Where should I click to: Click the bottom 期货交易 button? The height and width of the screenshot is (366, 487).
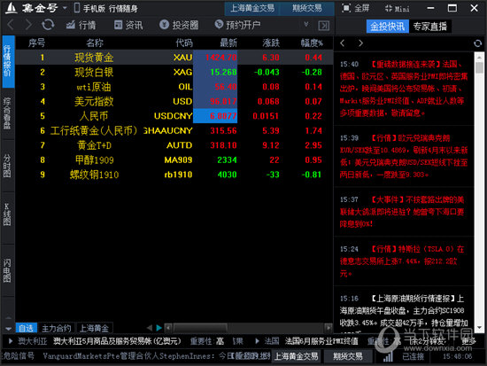click(x=348, y=356)
